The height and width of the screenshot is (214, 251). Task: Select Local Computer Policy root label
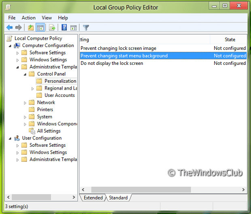38,39
